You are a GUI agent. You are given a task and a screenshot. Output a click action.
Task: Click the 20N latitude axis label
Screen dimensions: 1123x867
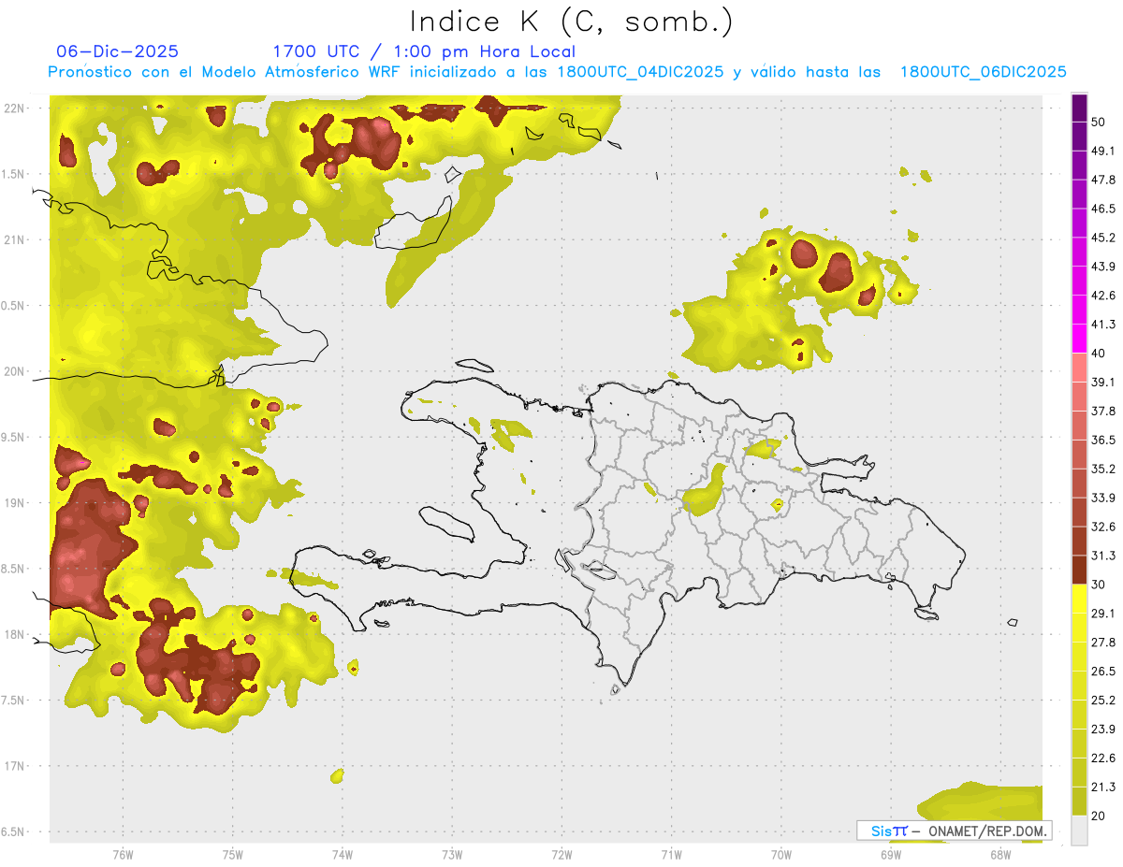coord(15,371)
